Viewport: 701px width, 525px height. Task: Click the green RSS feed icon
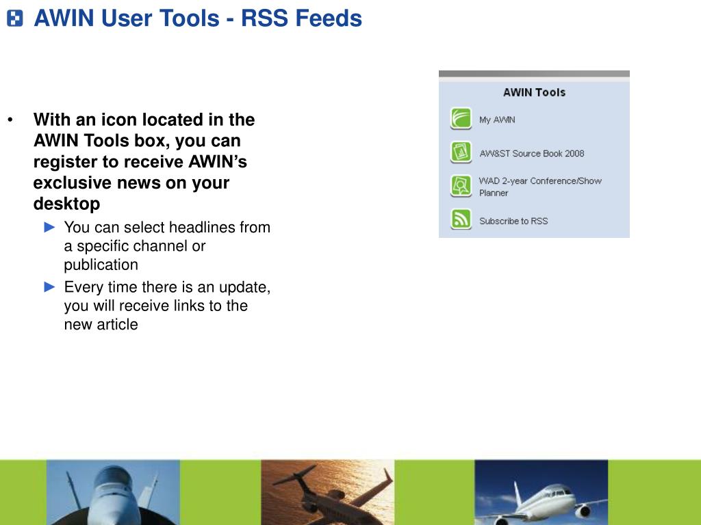click(x=461, y=219)
